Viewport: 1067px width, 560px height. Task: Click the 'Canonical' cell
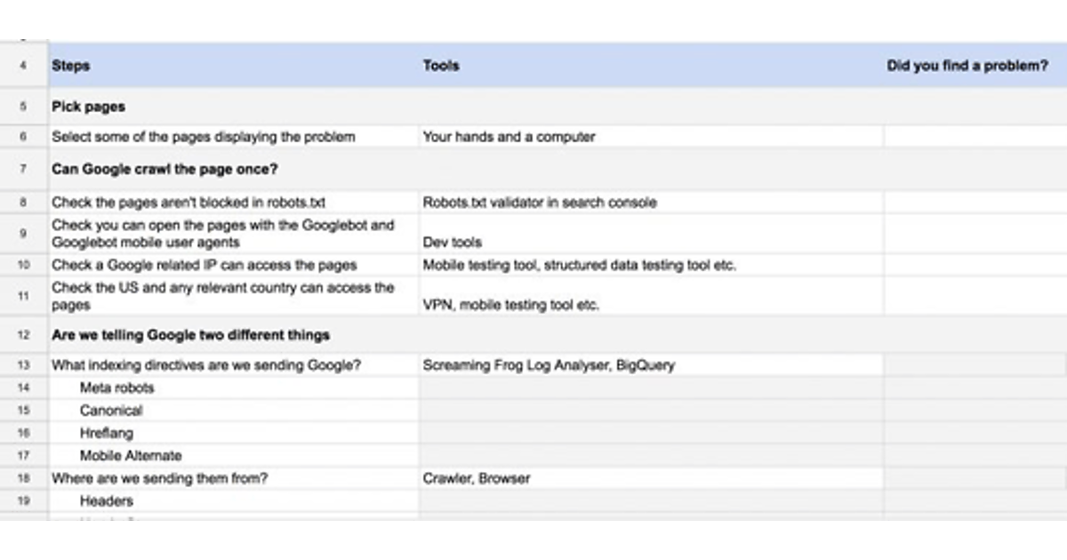[x=111, y=411]
